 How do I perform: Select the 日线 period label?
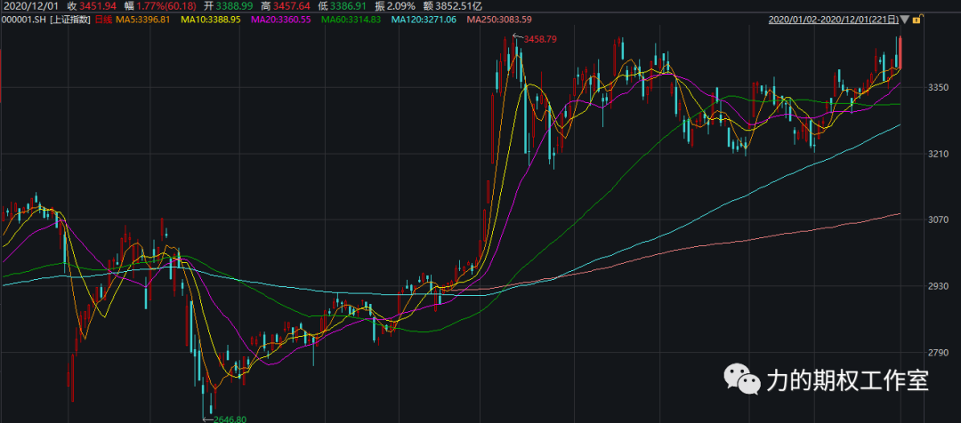click(x=102, y=20)
